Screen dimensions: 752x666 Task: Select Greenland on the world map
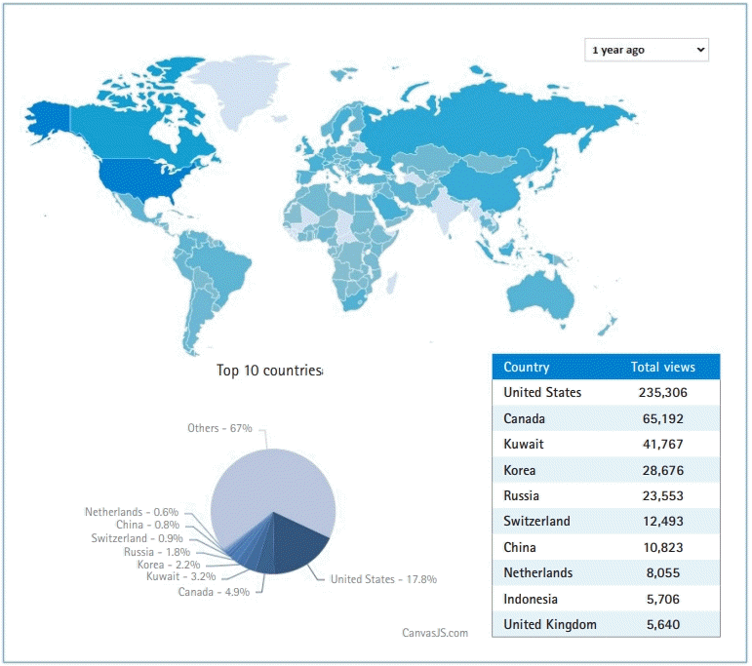(x=237, y=89)
